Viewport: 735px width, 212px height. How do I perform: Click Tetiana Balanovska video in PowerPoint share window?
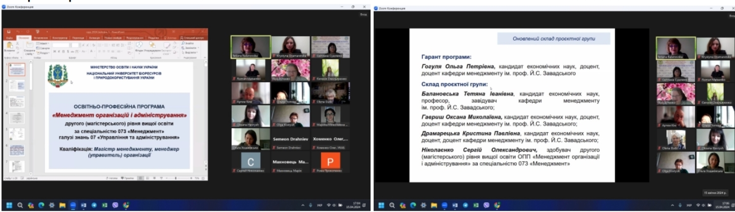(x=251, y=47)
